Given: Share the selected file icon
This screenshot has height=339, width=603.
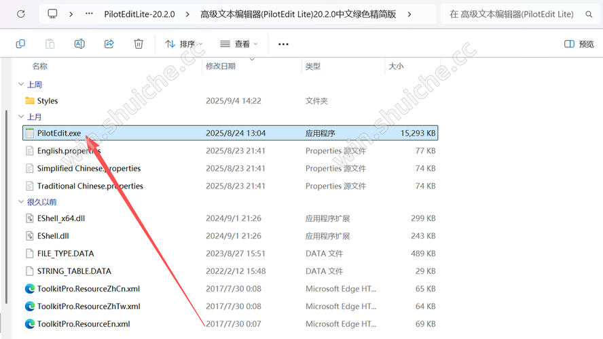Looking at the screenshot, I should (109, 44).
